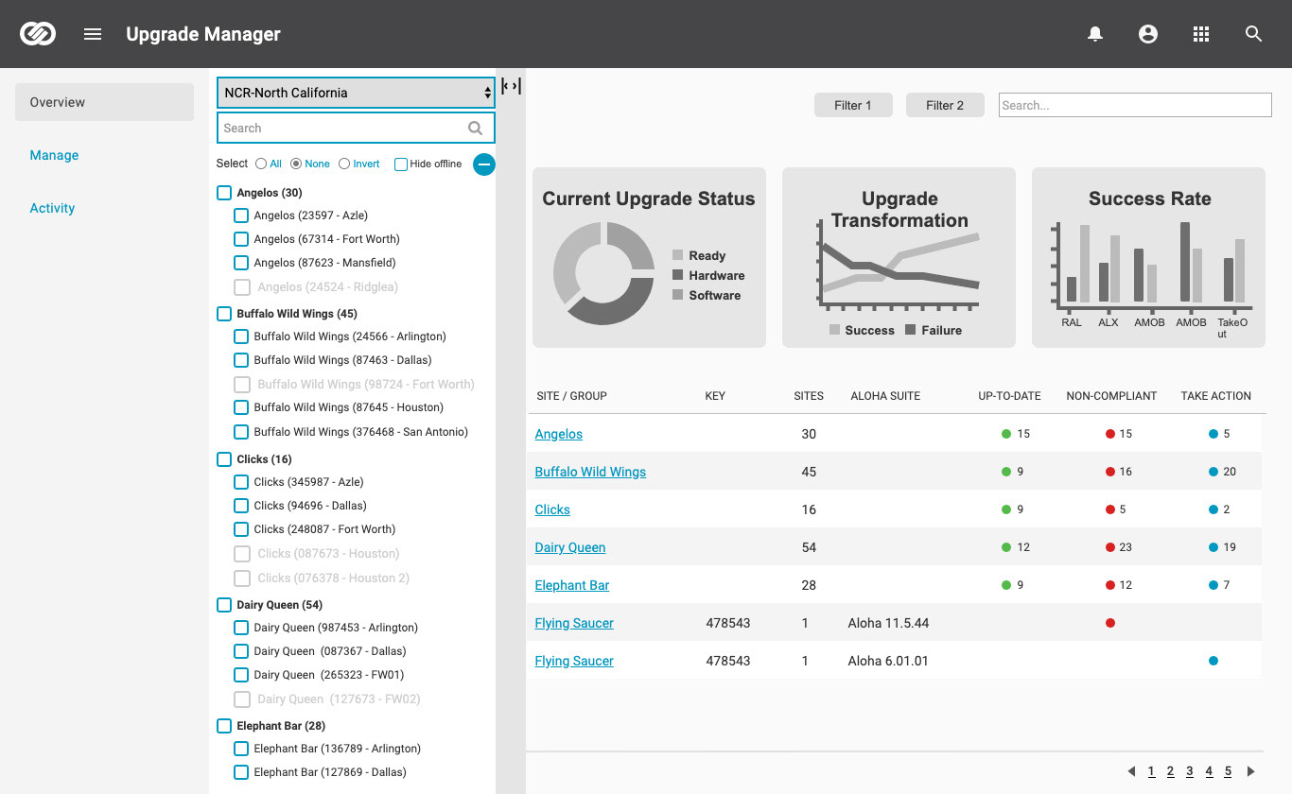
Task: Open the Overview section
Action: pyautogui.click(x=104, y=102)
